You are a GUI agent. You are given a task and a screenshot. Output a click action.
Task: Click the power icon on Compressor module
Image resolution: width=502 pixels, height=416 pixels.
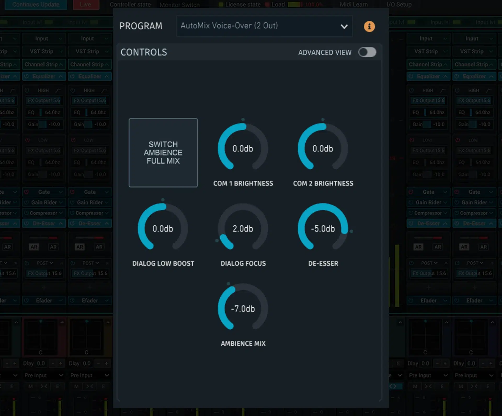26,213
